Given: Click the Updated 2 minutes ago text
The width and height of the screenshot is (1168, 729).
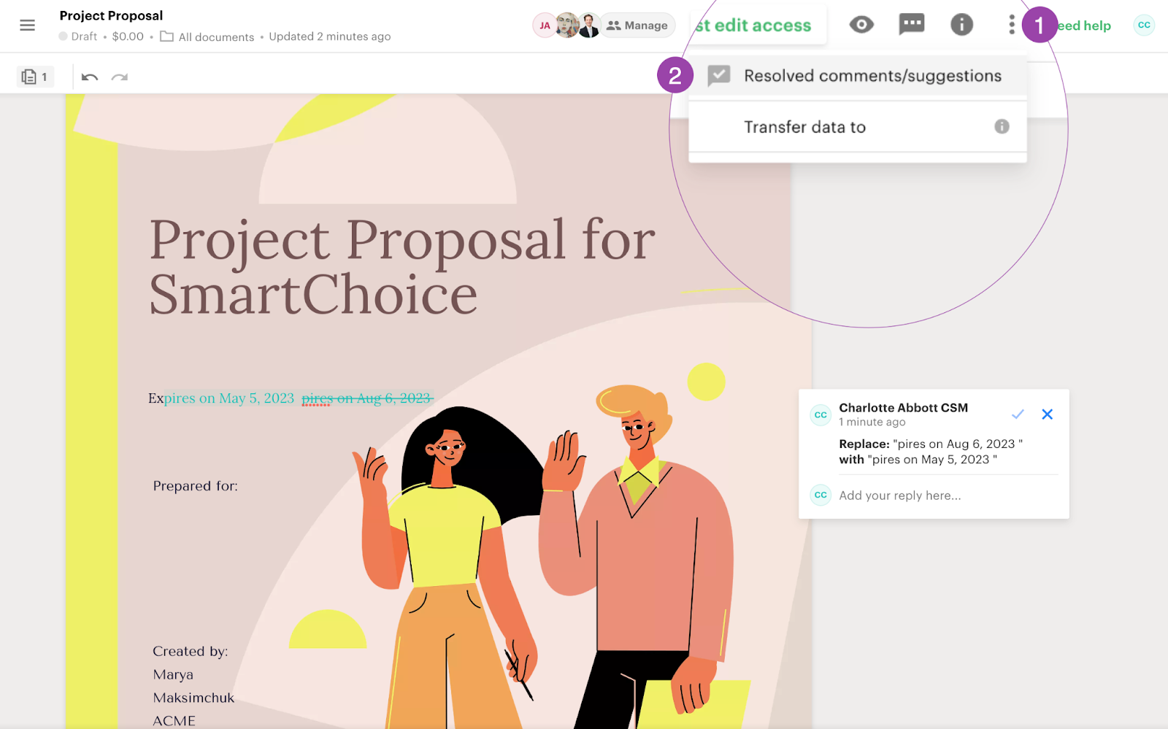Looking at the screenshot, I should click(330, 36).
